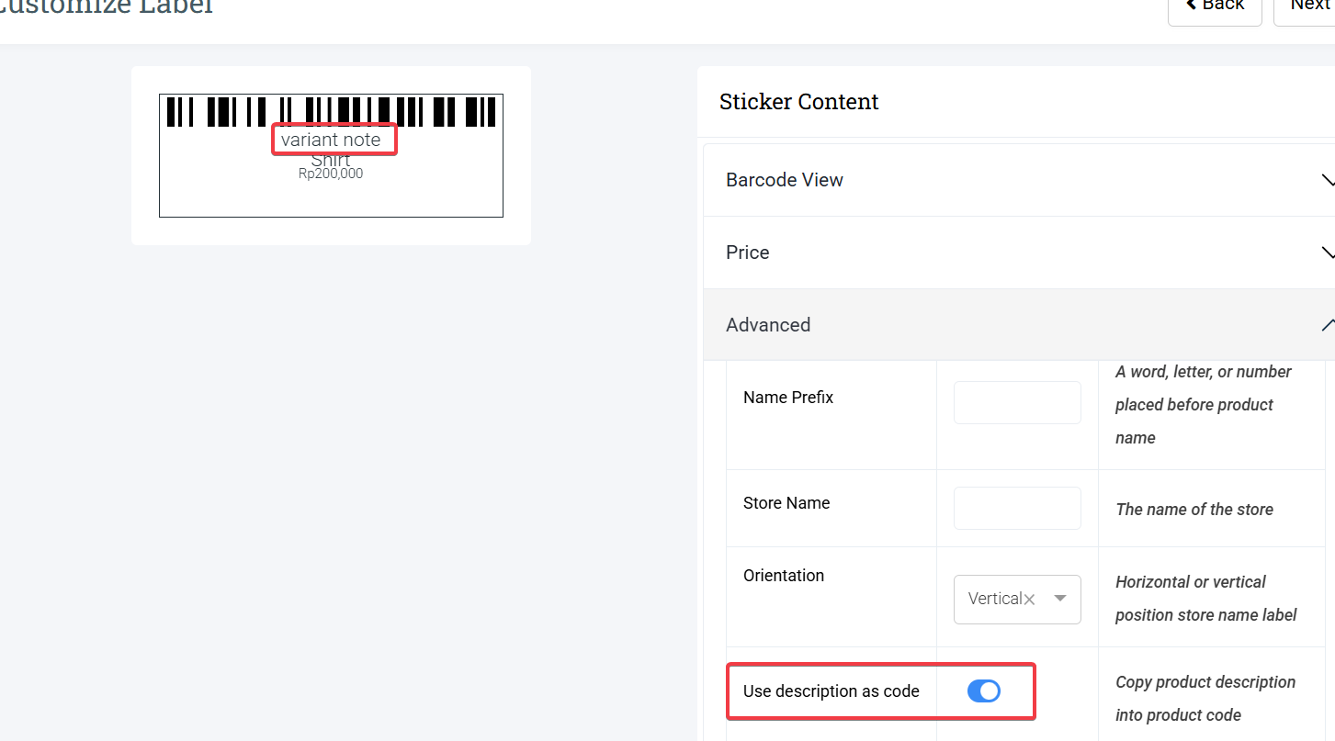Click the Back button chevron icon
Image resolution: width=1335 pixels, height=741 pixels.
pos(1190,6)
